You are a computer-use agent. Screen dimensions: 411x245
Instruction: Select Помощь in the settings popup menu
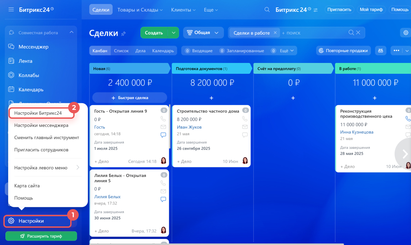pos(23,198)
